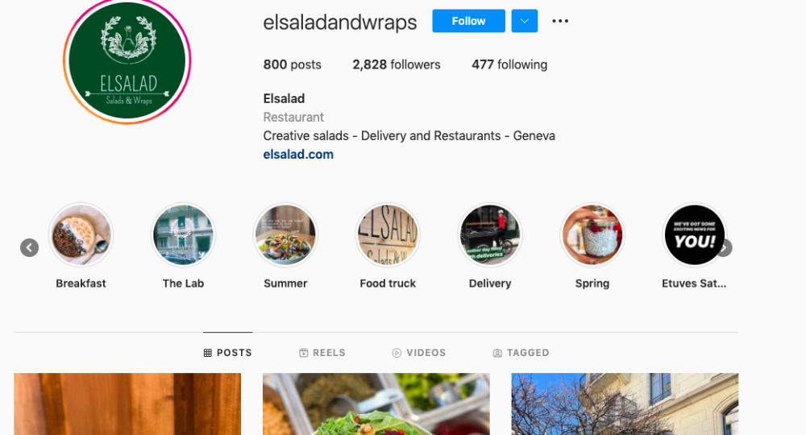This screenshot has width=806, height=435.
Task: Open the Elsalad profile picture story
Action: (x=127, y=60)
